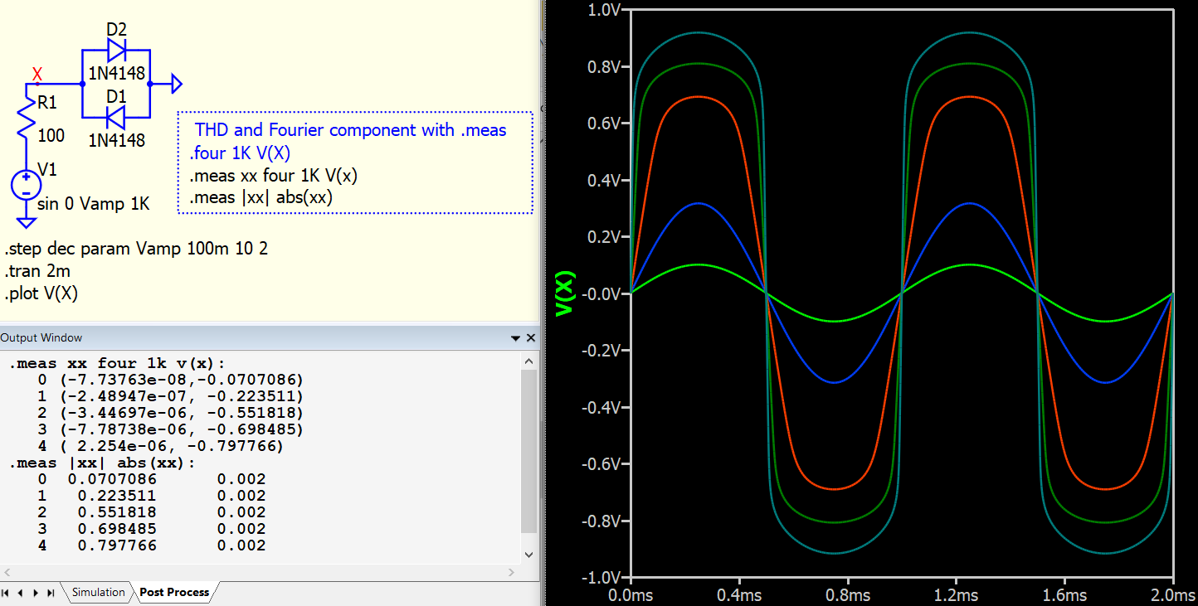Click the abs result value 0.551818
1198x606 pixels.
(117, 512)
